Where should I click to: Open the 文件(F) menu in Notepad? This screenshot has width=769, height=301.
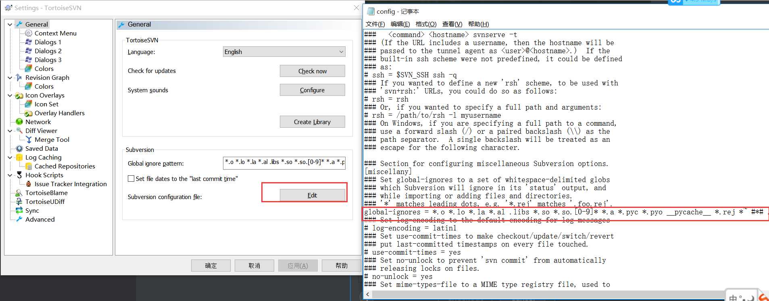(x=375, y=24)
